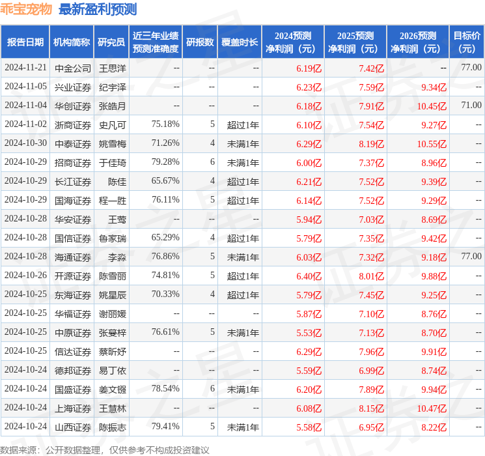Click researcher name 姜文镪

113,390
